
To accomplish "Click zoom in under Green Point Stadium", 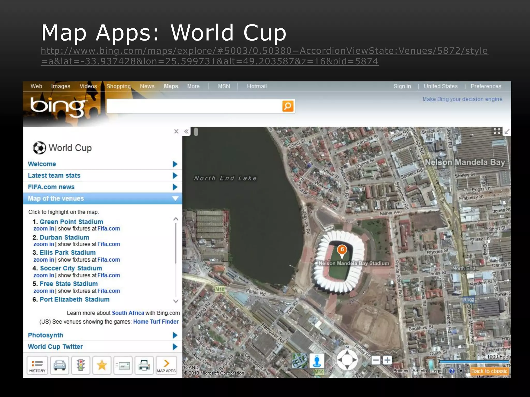I will click(44, 229).
